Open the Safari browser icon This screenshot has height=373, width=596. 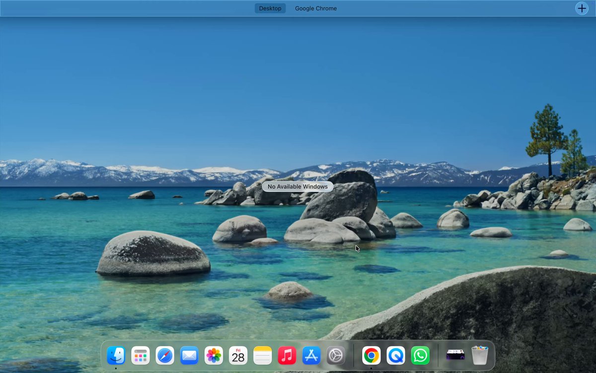165,356
